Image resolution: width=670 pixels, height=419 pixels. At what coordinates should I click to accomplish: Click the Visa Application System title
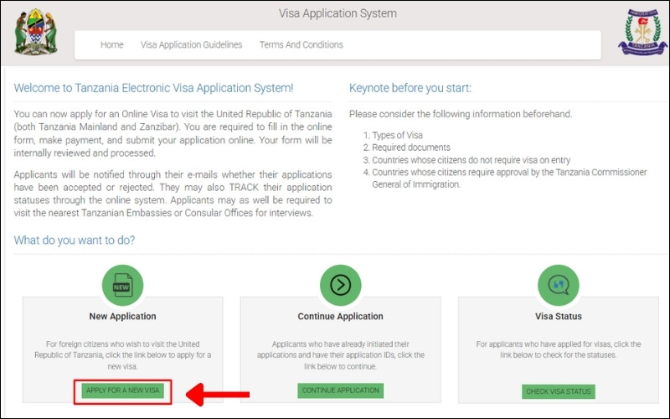[x=338, y=13]
